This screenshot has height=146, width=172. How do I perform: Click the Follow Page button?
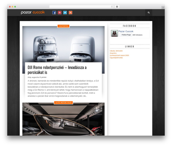coord(125,35)
